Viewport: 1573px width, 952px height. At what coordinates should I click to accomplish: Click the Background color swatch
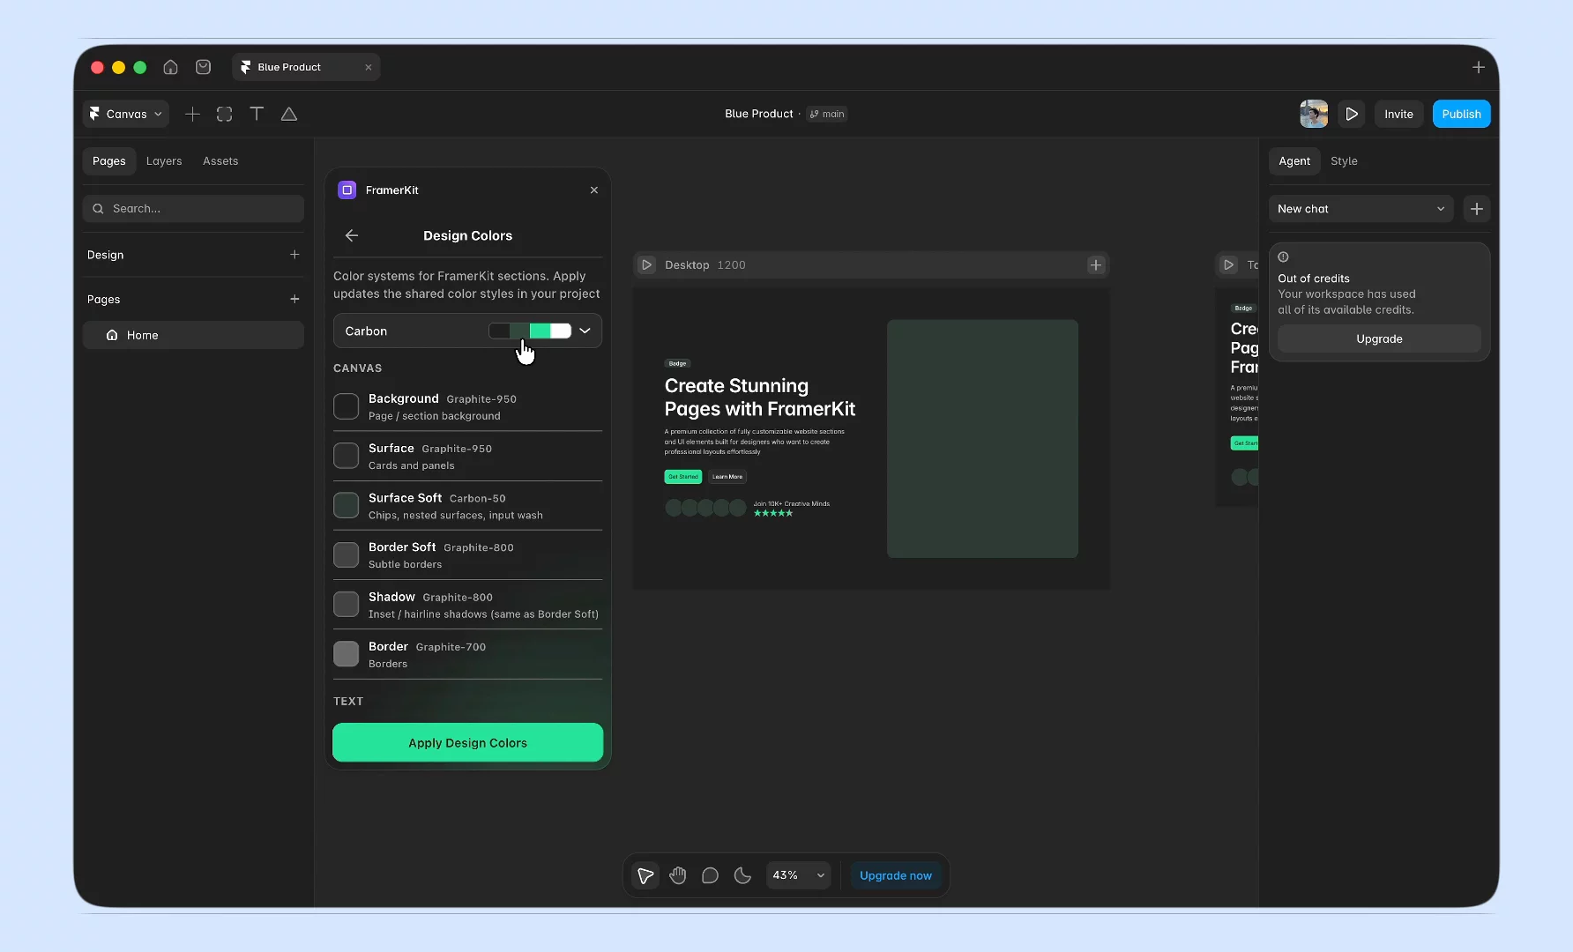click(x=346, y=406)
